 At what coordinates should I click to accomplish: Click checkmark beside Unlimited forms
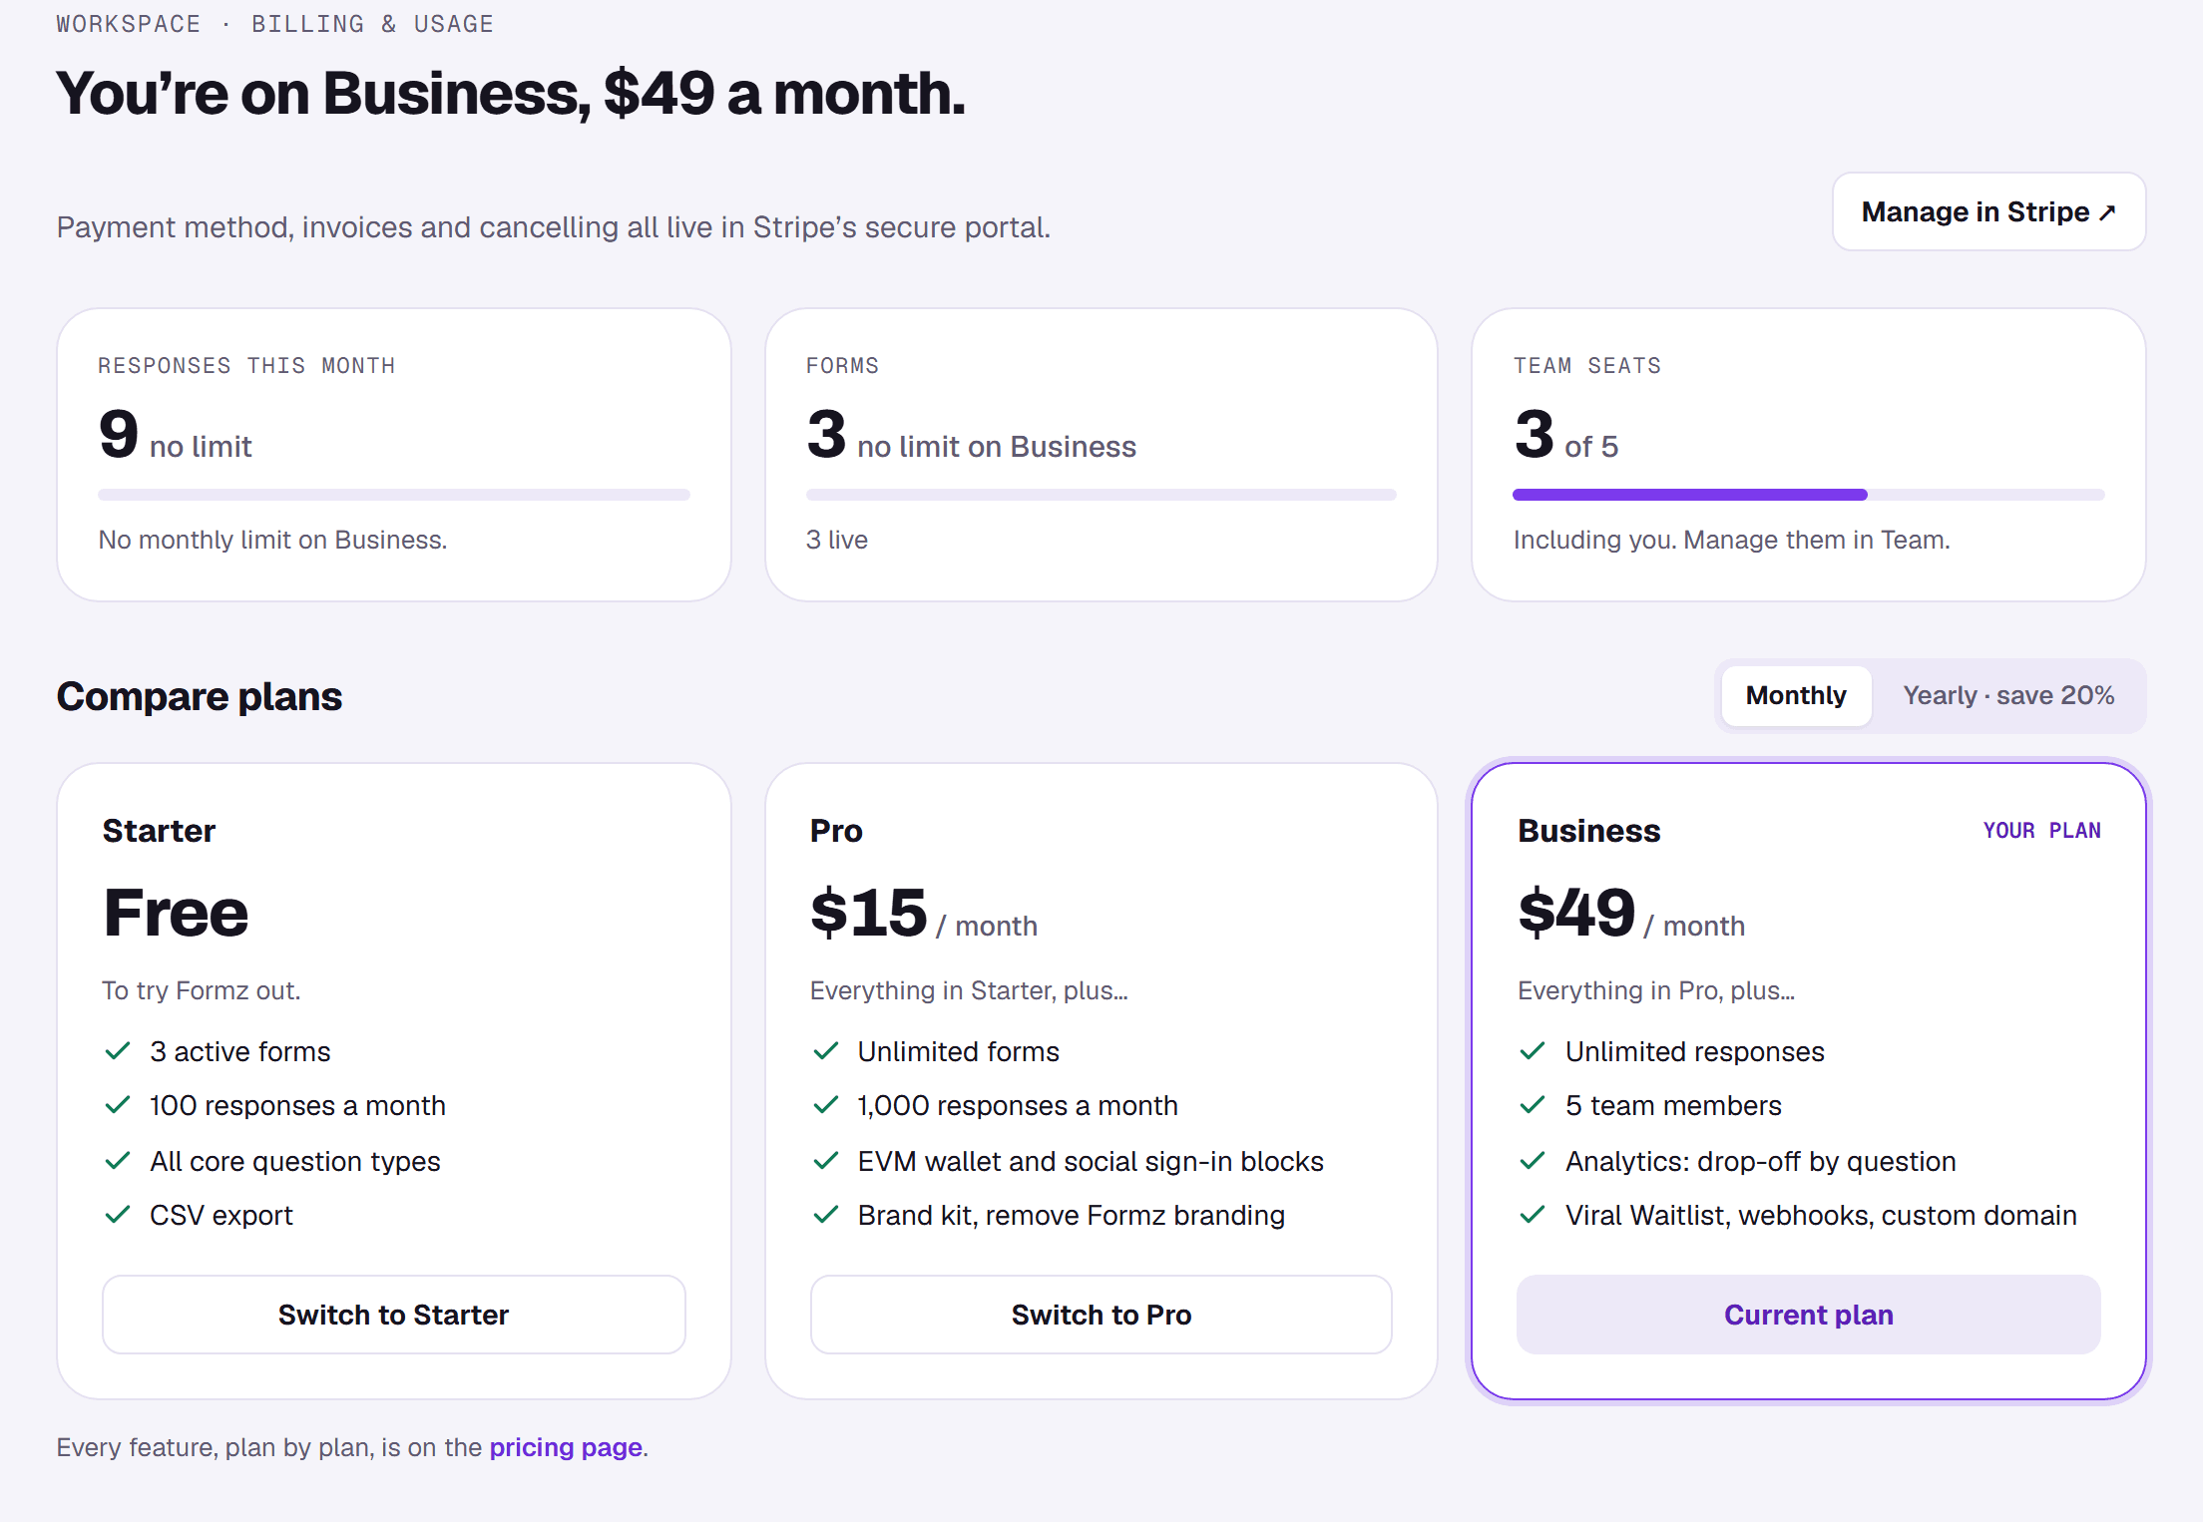tap(826, 1051)
